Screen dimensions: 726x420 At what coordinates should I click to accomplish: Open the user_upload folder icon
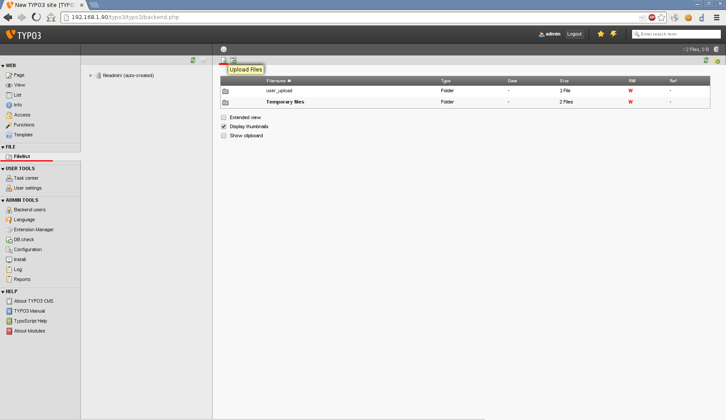225,91
